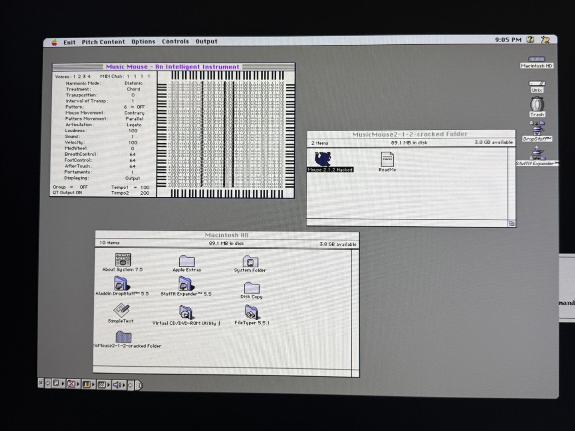The height and width of the screenshot is (431, 575).
Task: Open FileTyper 5.5.1
Action: [x=252, y=310]
